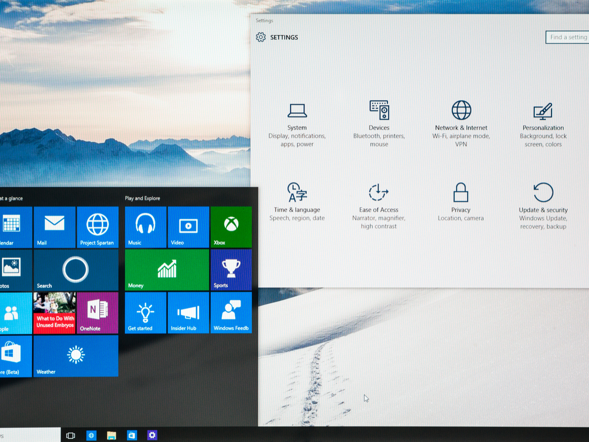The image size is (589, 442).
Task: Open the Weather tile
Action: (x=75, y=356)
